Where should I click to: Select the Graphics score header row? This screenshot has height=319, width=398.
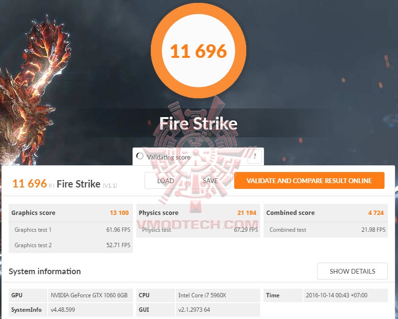[71, 213]
